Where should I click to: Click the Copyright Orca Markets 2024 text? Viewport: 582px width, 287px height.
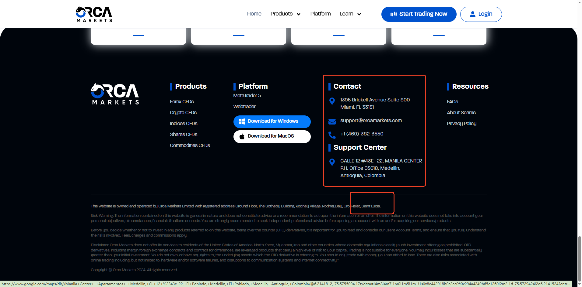click(134, 270)
